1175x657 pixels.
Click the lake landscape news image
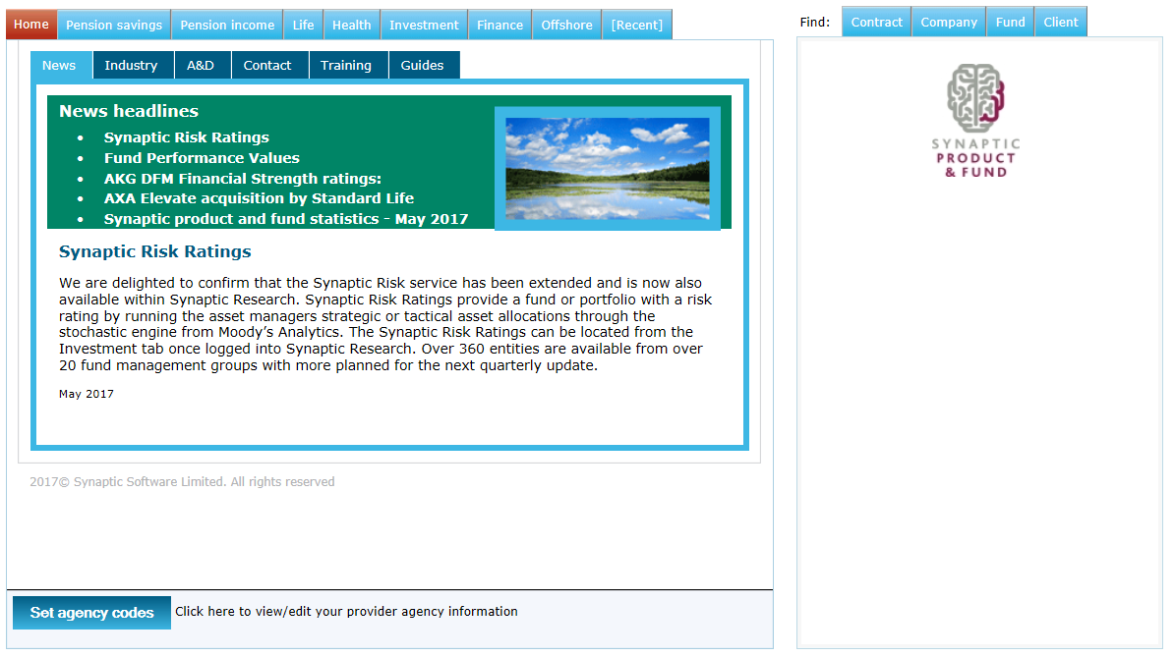tap(608, 168)
